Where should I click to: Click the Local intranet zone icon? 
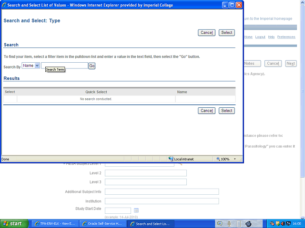point(171,159)
